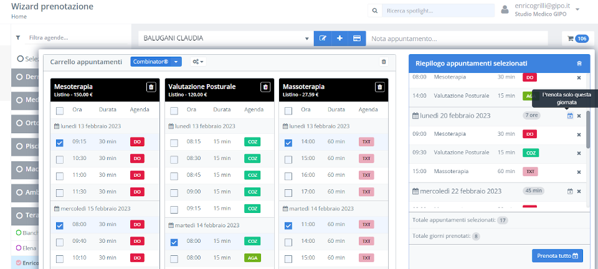Screen dimensions: 598x269
Task: Remove the mercoledì 22 febbraio 2023 day
Action: pos(579,191)
